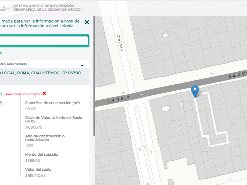This screenshot has width=247, height=185.
Task: Click the direction arrow on EJE 2 SUR
Action: (142, 95)
